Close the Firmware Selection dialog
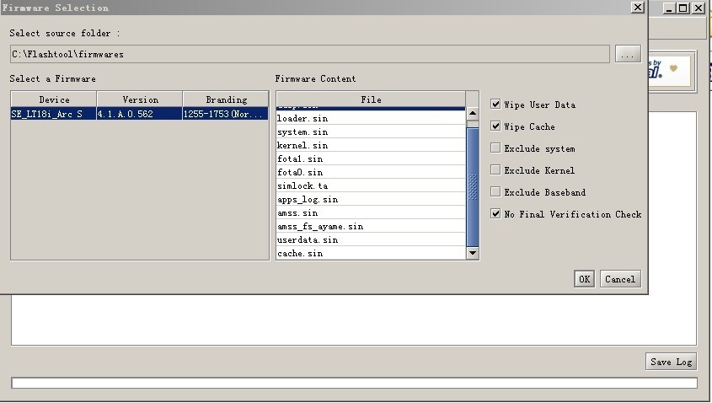The image size is (712, 403). (637, 8)
